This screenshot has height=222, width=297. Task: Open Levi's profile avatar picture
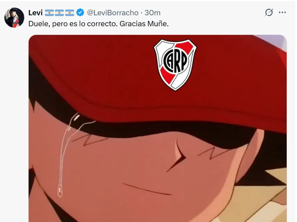[x=14, y=18]
